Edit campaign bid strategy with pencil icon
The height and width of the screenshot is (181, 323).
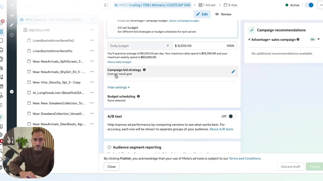click(233, 72)
